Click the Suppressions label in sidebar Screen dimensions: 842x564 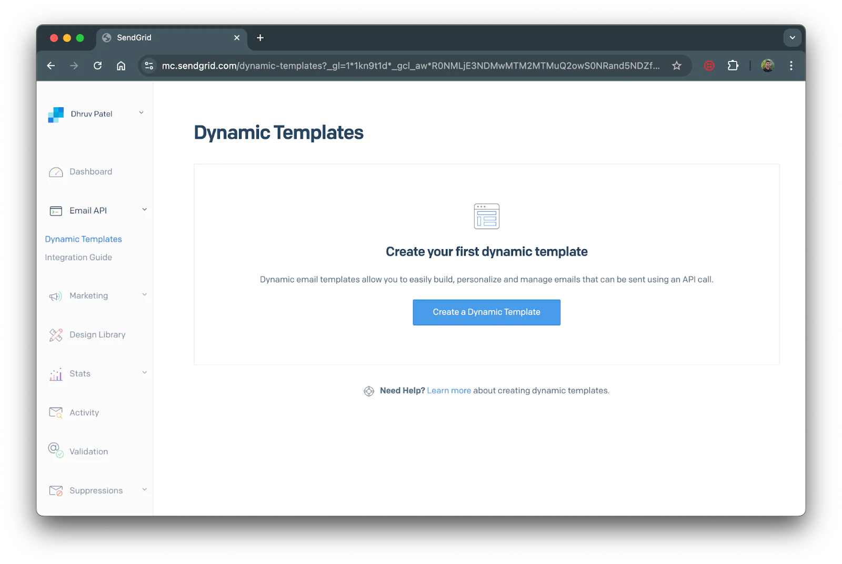pyautogui.click(x=96, y=491)
